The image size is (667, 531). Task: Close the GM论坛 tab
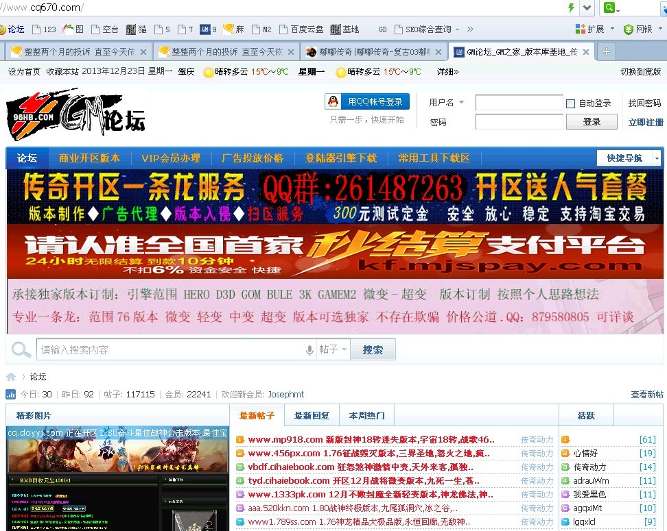point(586,52)
